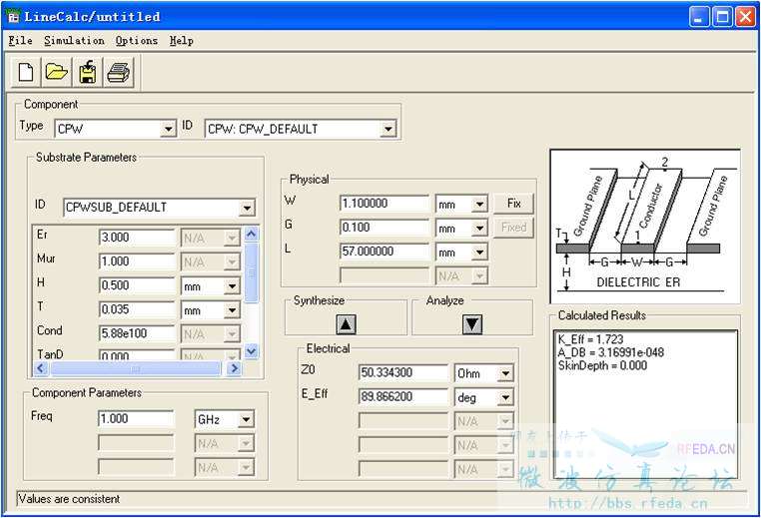Click the Fixed button next to G
The width and height of the screenshot is (761, 518).
pos(513,228)
